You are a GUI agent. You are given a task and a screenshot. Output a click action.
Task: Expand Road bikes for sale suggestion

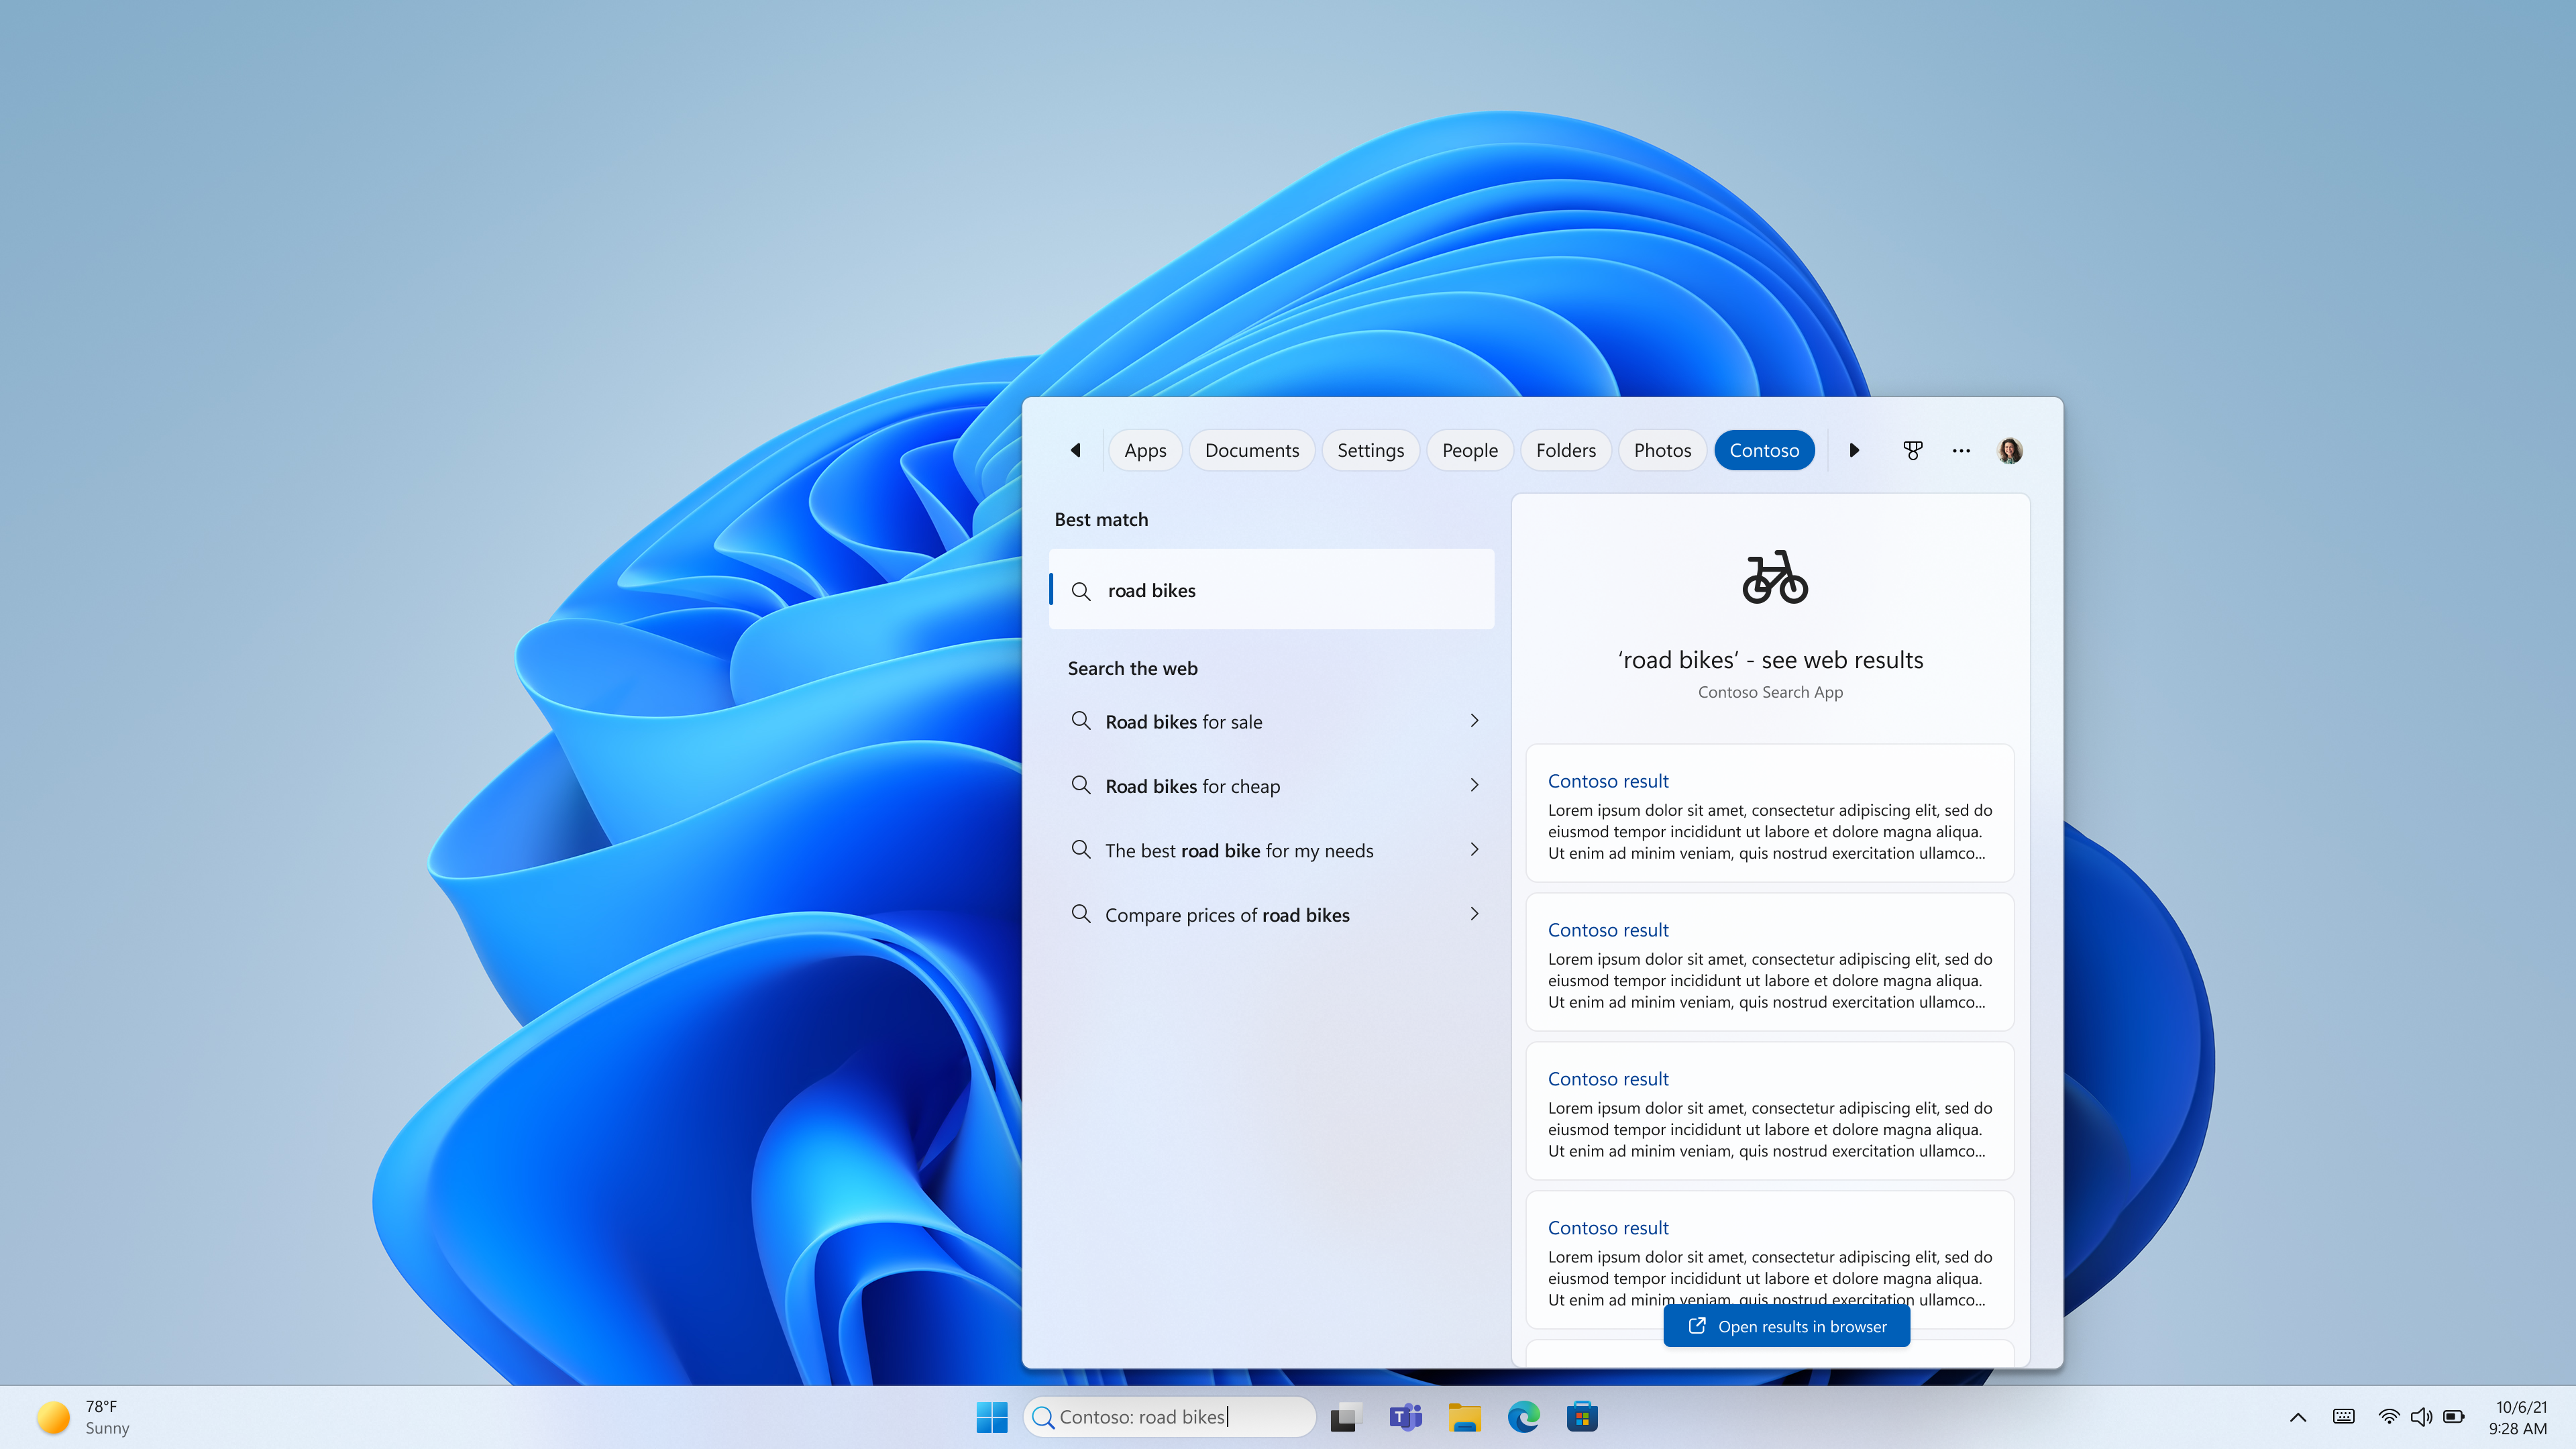point(1474,720)
